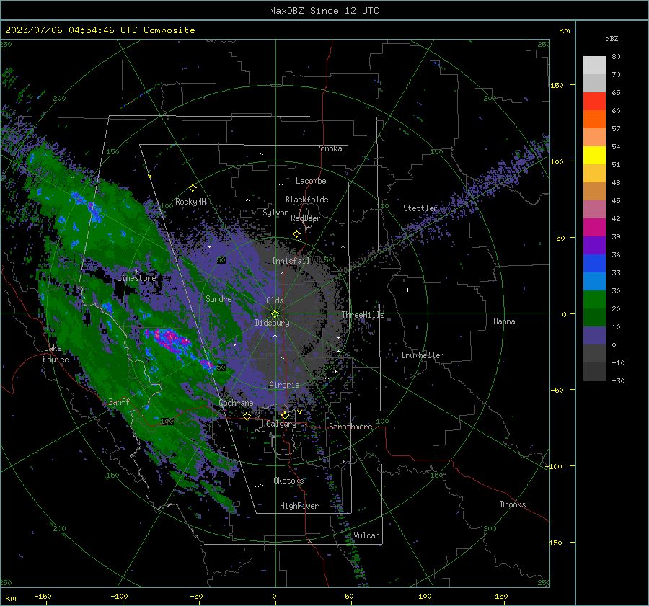Click the yellow diamond marker above Calgary label
This screenshot has width=649, height=606.
285,415
